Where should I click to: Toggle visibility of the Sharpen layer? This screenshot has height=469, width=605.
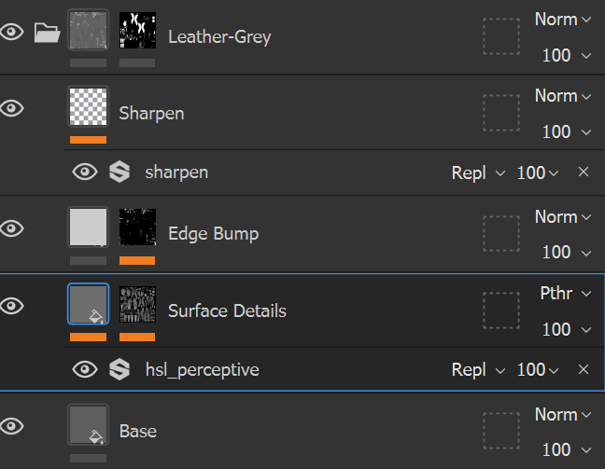tap(12, 107)
